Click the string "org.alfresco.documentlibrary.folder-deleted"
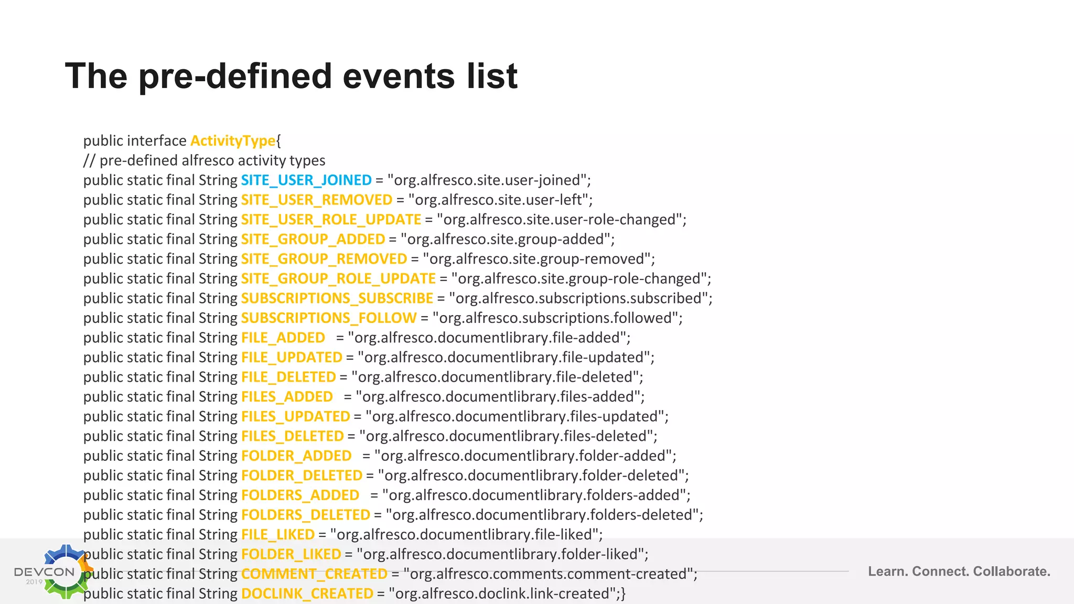Image resolution: width=1074 pixels, height=604 pixels. click(x=531, y=476)
